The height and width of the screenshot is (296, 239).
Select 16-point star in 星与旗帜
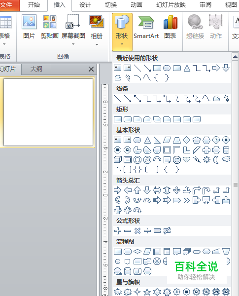[x=206, y=292]
